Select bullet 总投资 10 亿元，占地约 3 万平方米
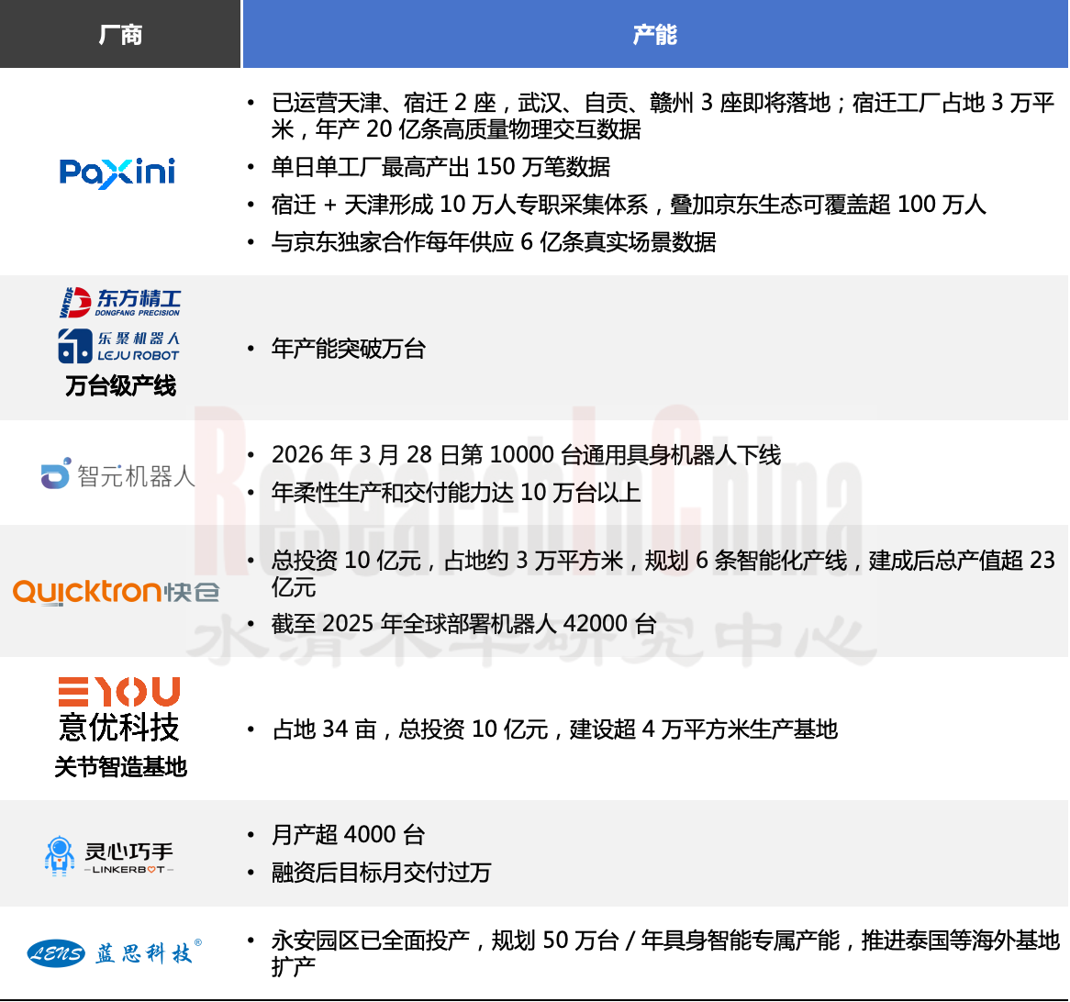The image size is (1070, 1002). pos(663,573)
